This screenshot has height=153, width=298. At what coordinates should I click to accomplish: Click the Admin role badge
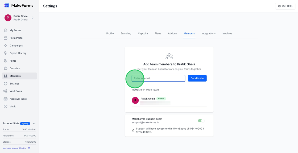[x=161, y=99]
